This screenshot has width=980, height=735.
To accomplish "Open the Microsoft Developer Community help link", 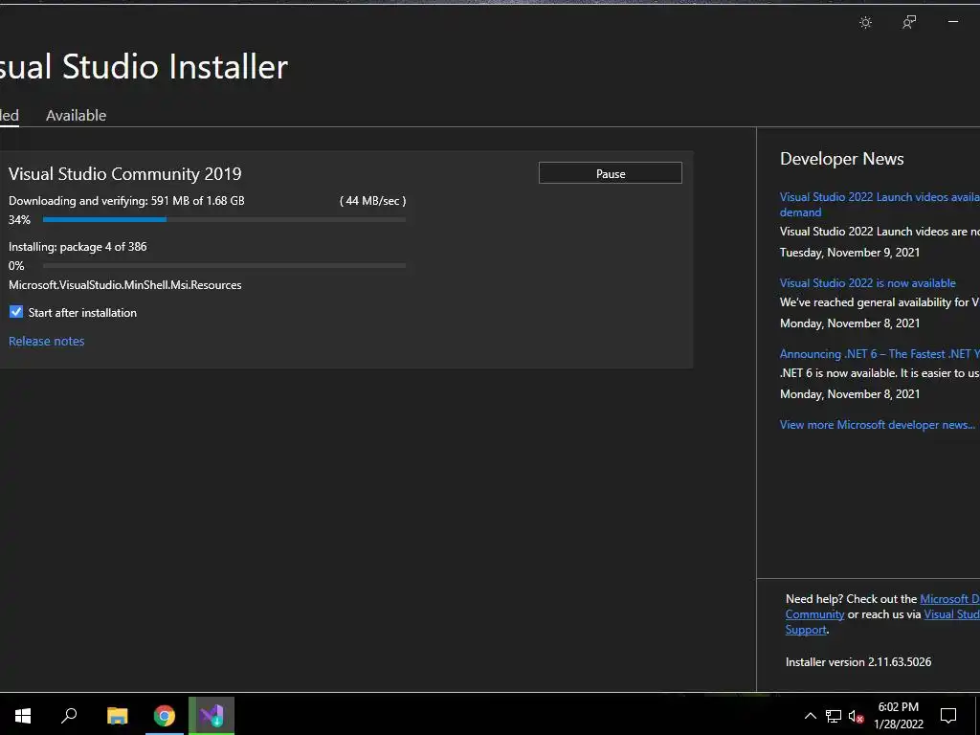I will click(949, 599).
